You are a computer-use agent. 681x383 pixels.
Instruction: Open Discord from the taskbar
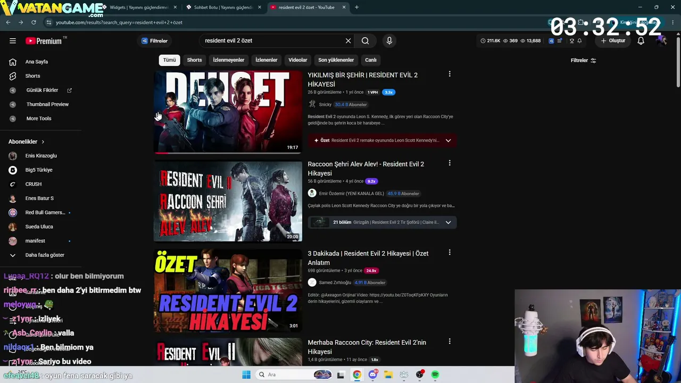coord(372,374)
